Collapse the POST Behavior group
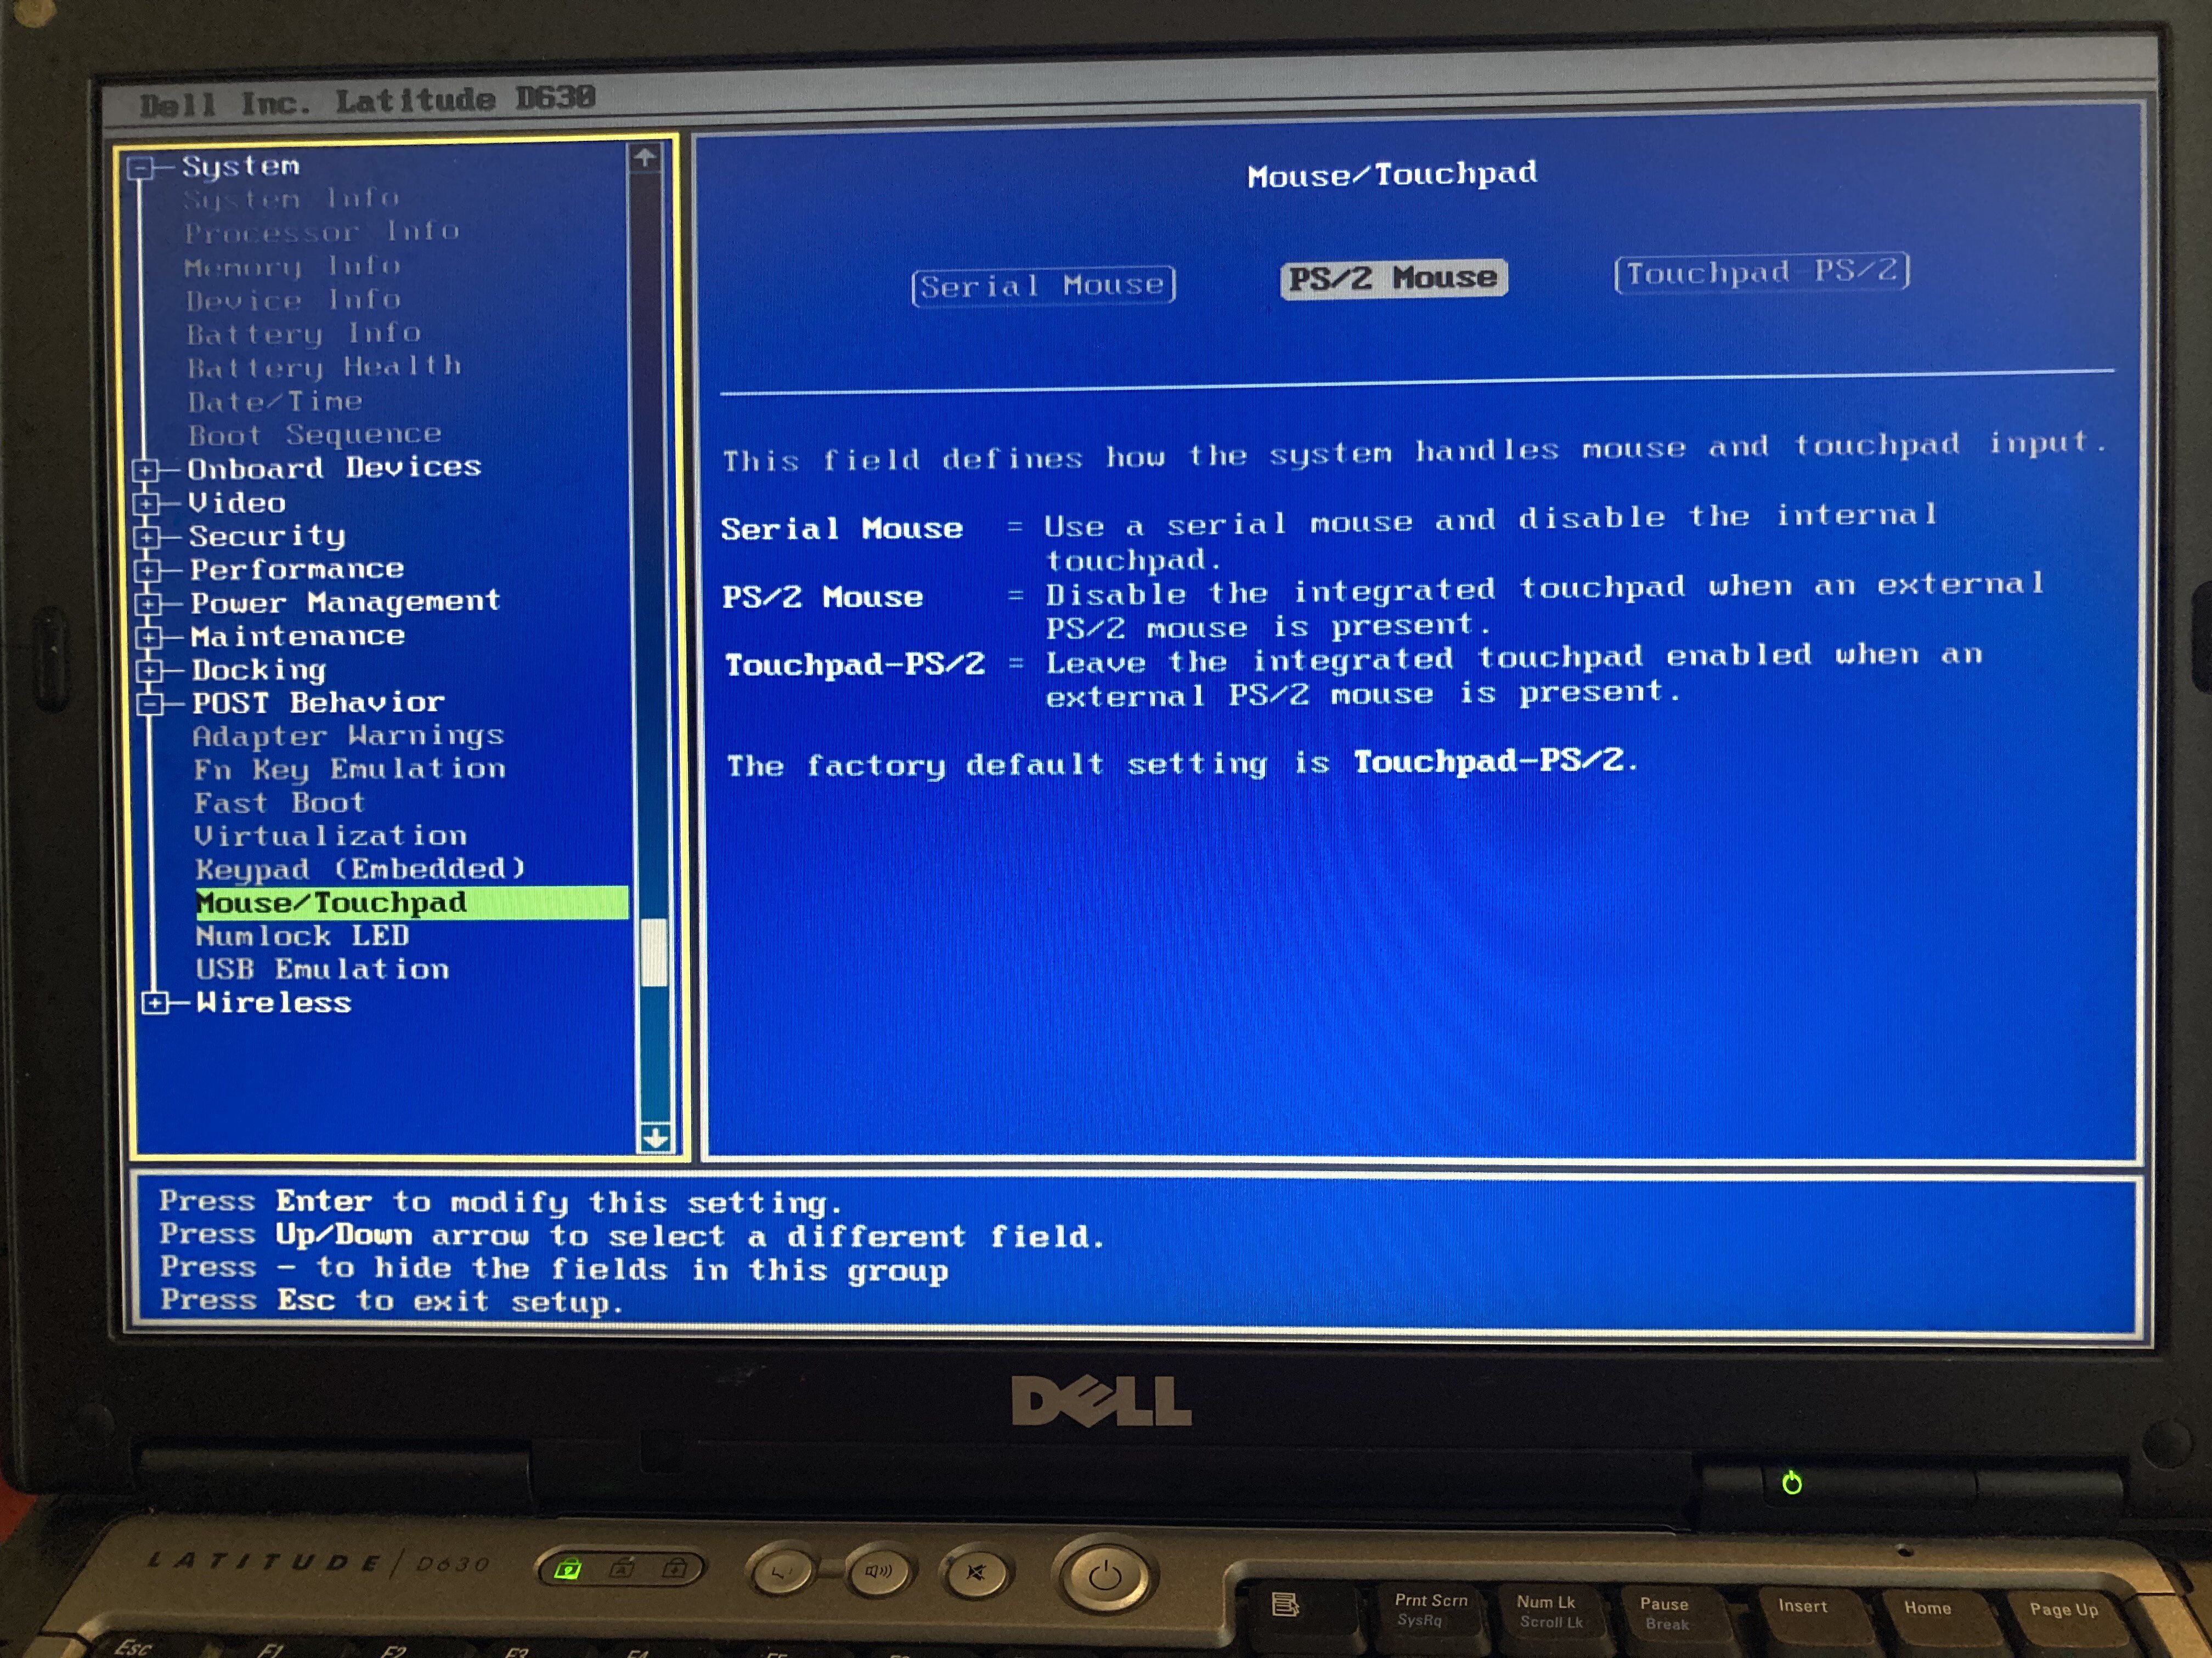The height and width of the screenshot is (1658, 2212). pos(151,703)
